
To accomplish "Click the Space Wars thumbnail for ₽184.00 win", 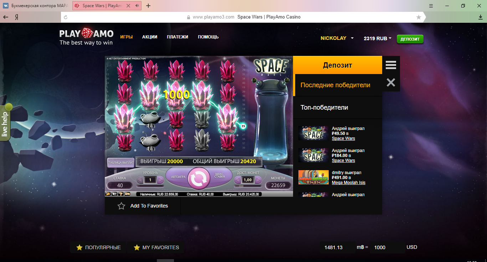I will coord(313,155).
